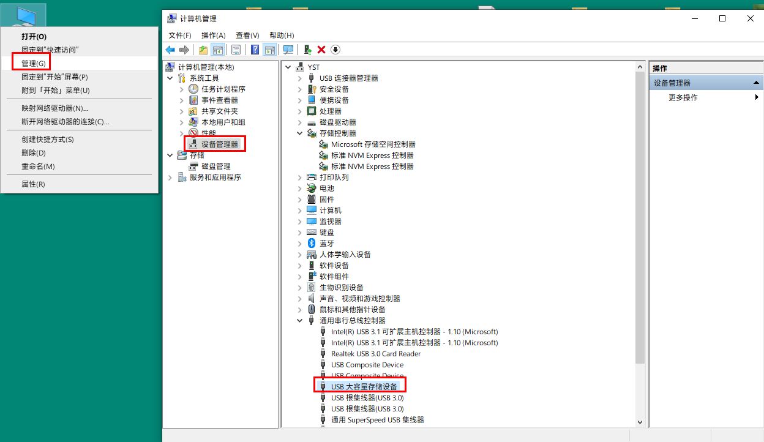Expand the 蓝牙 device category
Screen dimensions: 764x442
click(299, 243)
